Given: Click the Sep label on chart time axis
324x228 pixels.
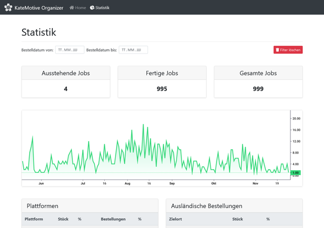Looking at the screenshot, I should tap(172, 183).
